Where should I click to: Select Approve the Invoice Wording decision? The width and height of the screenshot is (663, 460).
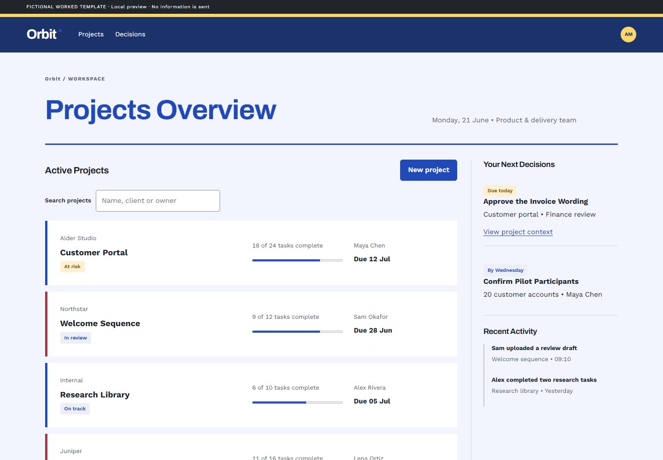pos(535,201)
